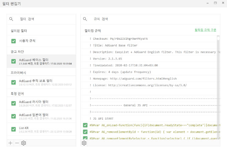Open rules panel settings gear
Viewport: 227px width, 153px height.
(84, 143)
